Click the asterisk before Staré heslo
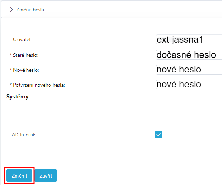Screen dimensions: 222x185 [x=11, y=54]
